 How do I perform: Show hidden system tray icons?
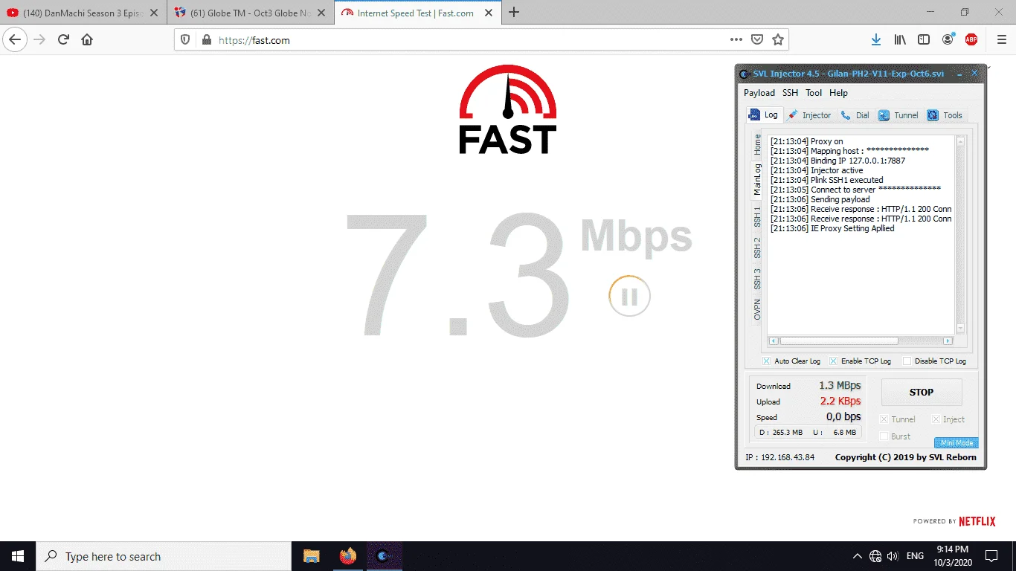(857, 556)
